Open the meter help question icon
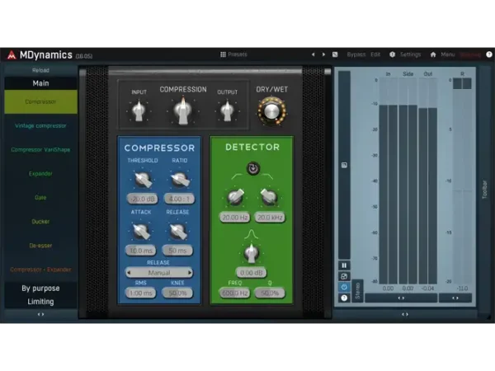 (344, 298)
